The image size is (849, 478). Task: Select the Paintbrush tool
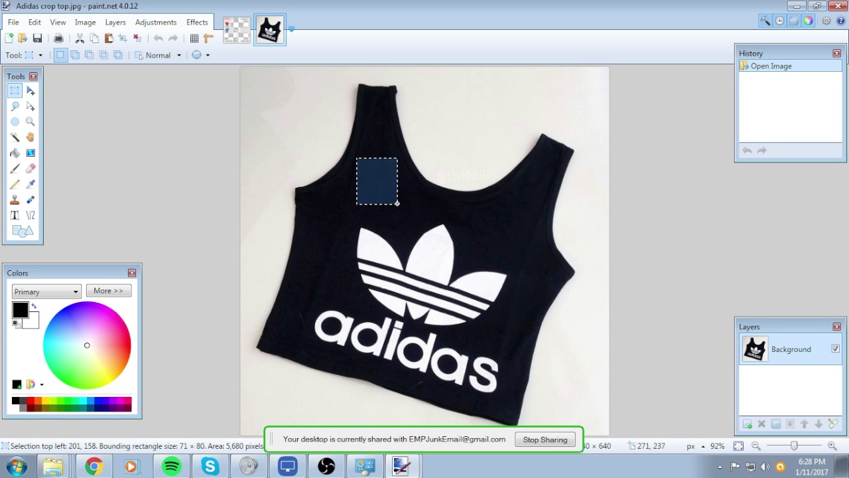pos(15,169)
